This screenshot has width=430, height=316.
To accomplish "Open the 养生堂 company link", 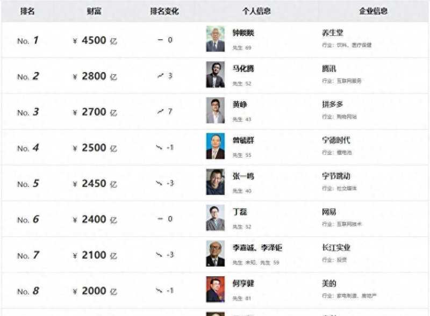I will coord(332,33).
